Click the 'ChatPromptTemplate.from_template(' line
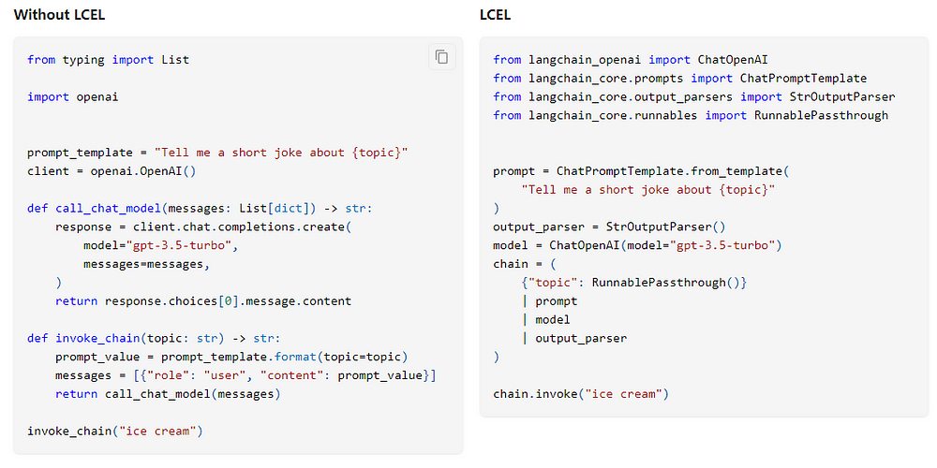The image size is (937, 468). pyautogui.click(x=641, y=171)
